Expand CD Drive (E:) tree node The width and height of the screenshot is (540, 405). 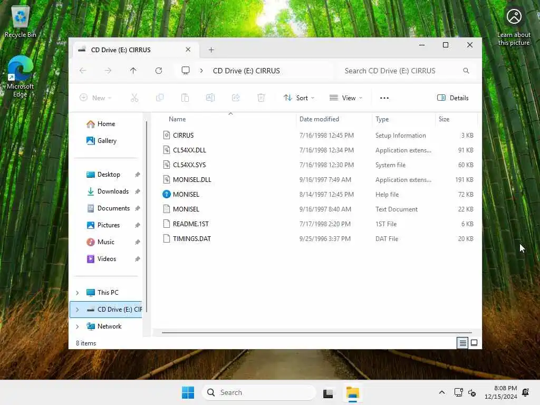(78, 310)
